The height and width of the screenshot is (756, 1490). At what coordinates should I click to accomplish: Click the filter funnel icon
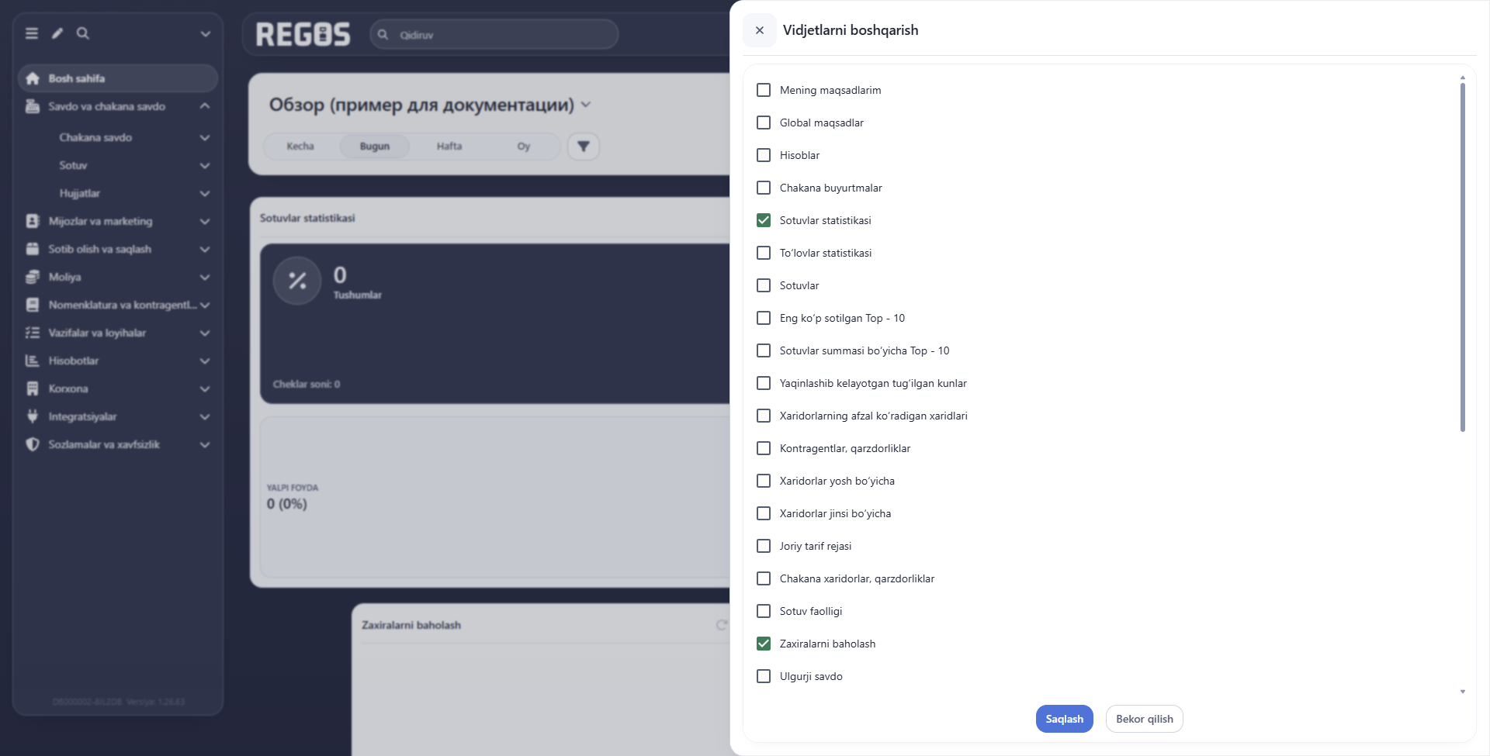tap(584, 146)
